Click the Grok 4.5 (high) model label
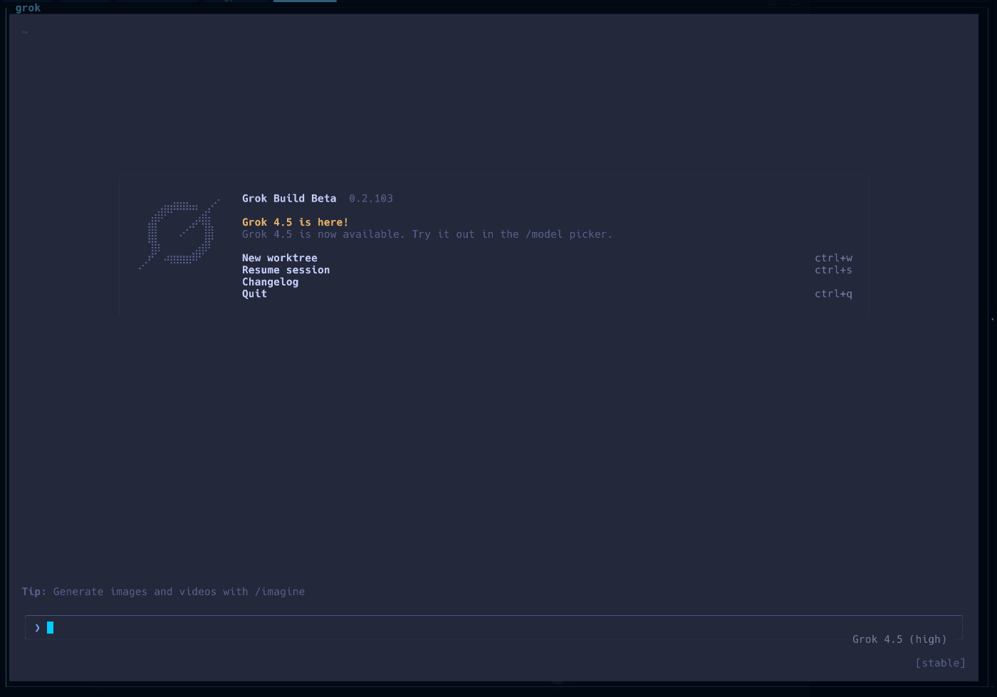 point(899,639)
